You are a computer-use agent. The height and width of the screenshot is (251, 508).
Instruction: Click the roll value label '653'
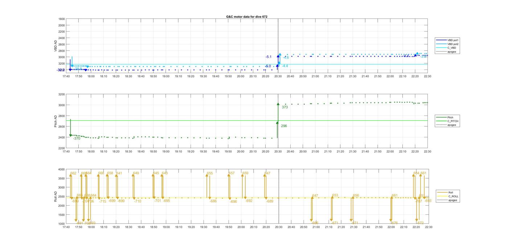(335, 196)
